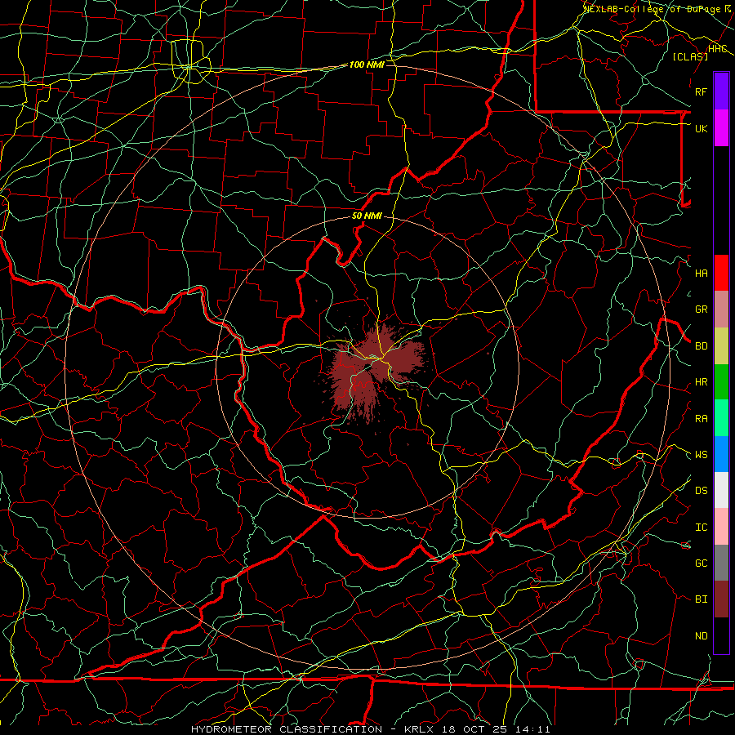Screen dimensions: 735x735
Task: Click the "RF" legend label
Action: tap(701, 91)
